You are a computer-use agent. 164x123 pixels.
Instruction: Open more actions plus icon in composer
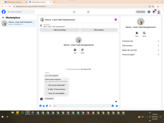click(40, 106)
